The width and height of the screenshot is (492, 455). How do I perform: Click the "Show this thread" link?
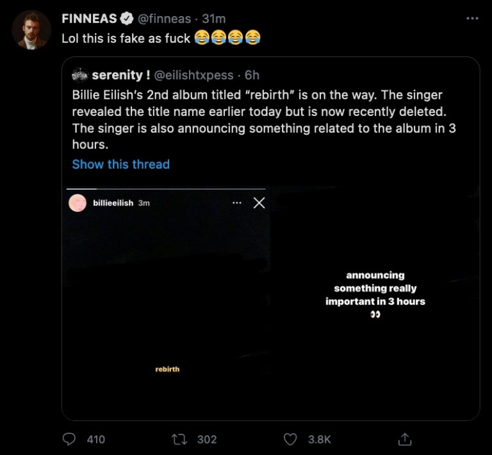[120, 164]
